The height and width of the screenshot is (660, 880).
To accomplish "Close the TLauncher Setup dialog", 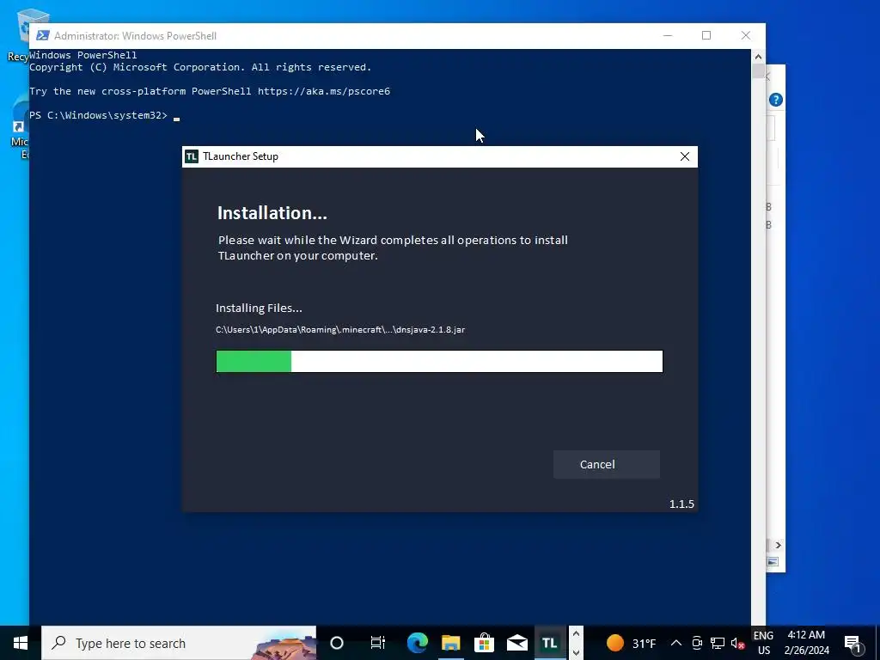I will (685, 156).
